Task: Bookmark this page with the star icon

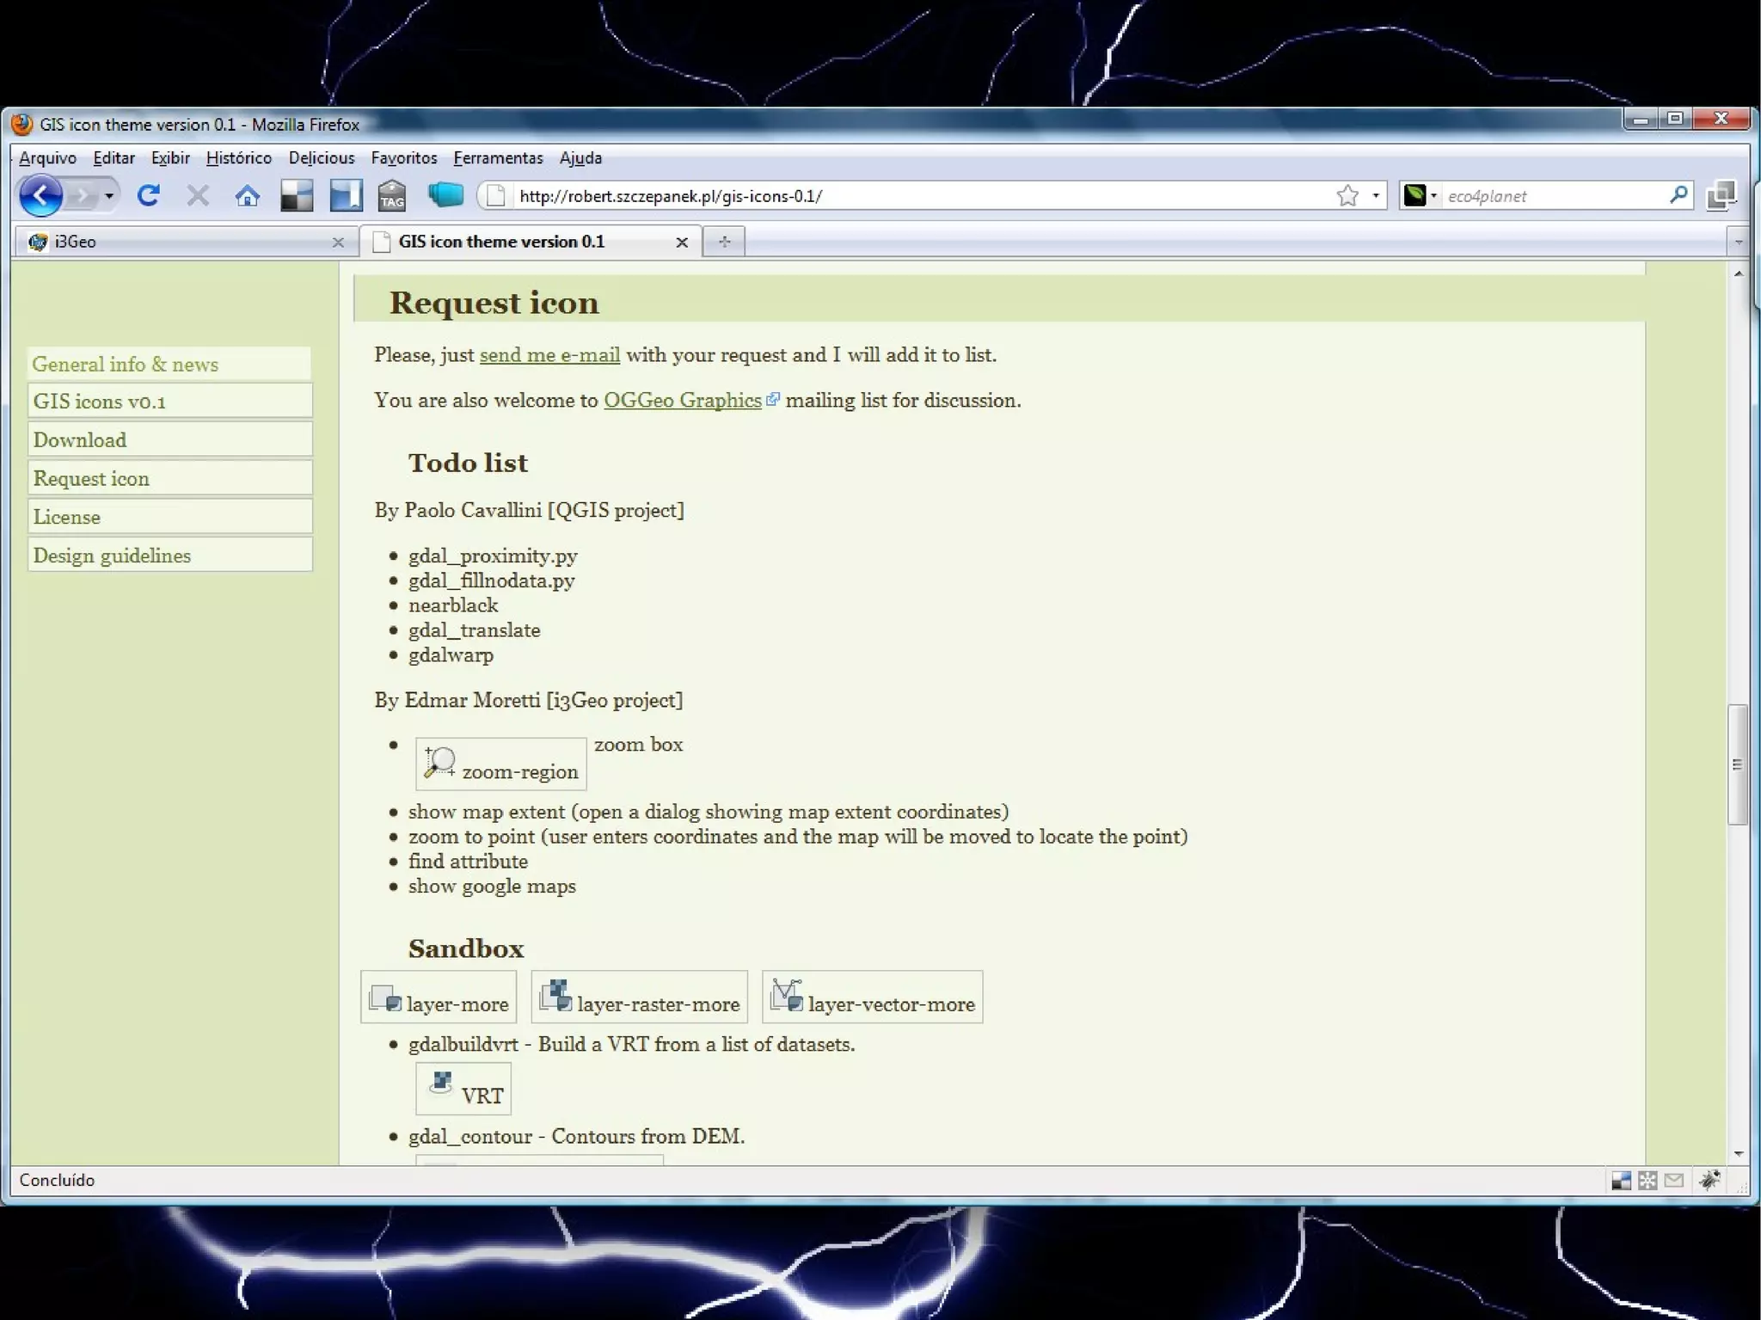Action: [x=1347, y=196]
